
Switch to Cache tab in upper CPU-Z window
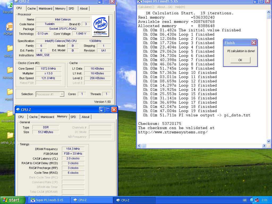(31, 8)
